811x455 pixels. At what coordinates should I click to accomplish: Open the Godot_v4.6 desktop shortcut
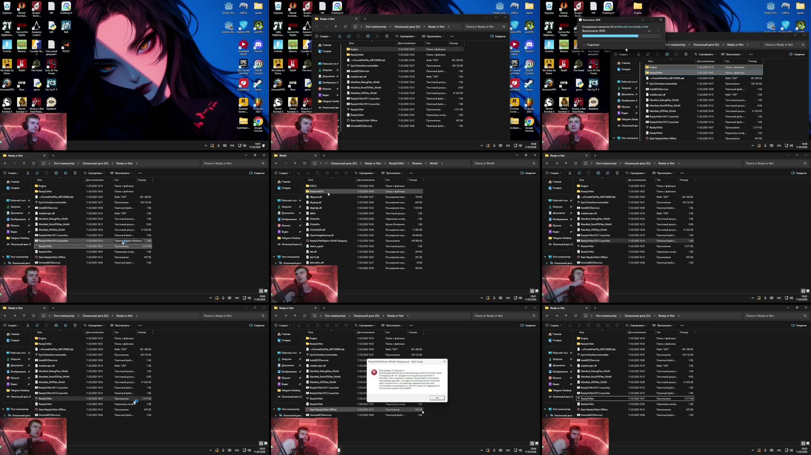228,6
